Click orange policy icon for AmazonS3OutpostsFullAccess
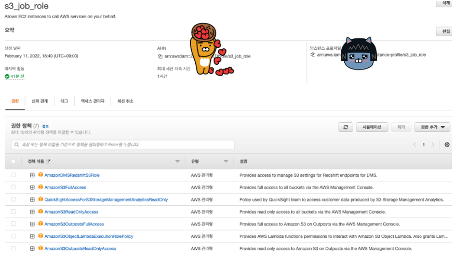 [41, 223]
